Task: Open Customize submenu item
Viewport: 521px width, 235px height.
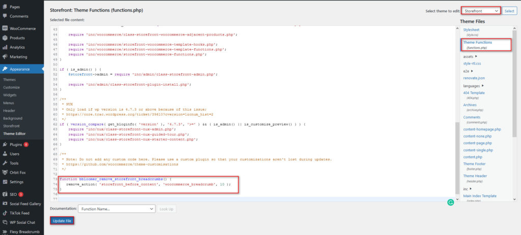Action: [x=11, y=87]
